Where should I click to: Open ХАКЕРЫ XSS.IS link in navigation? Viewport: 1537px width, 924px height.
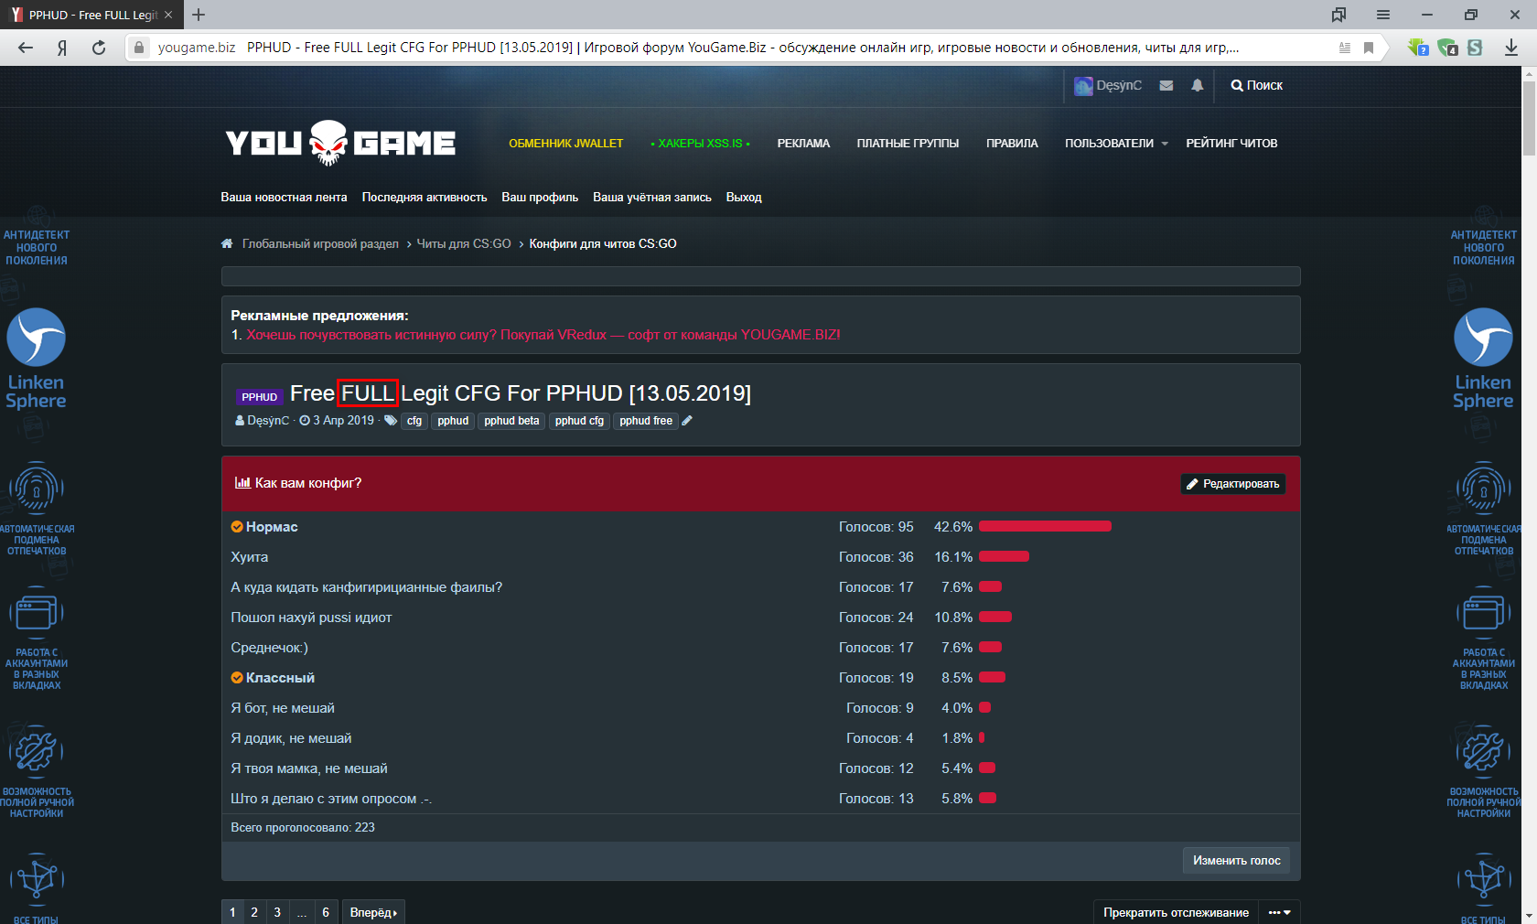(700, 144)
